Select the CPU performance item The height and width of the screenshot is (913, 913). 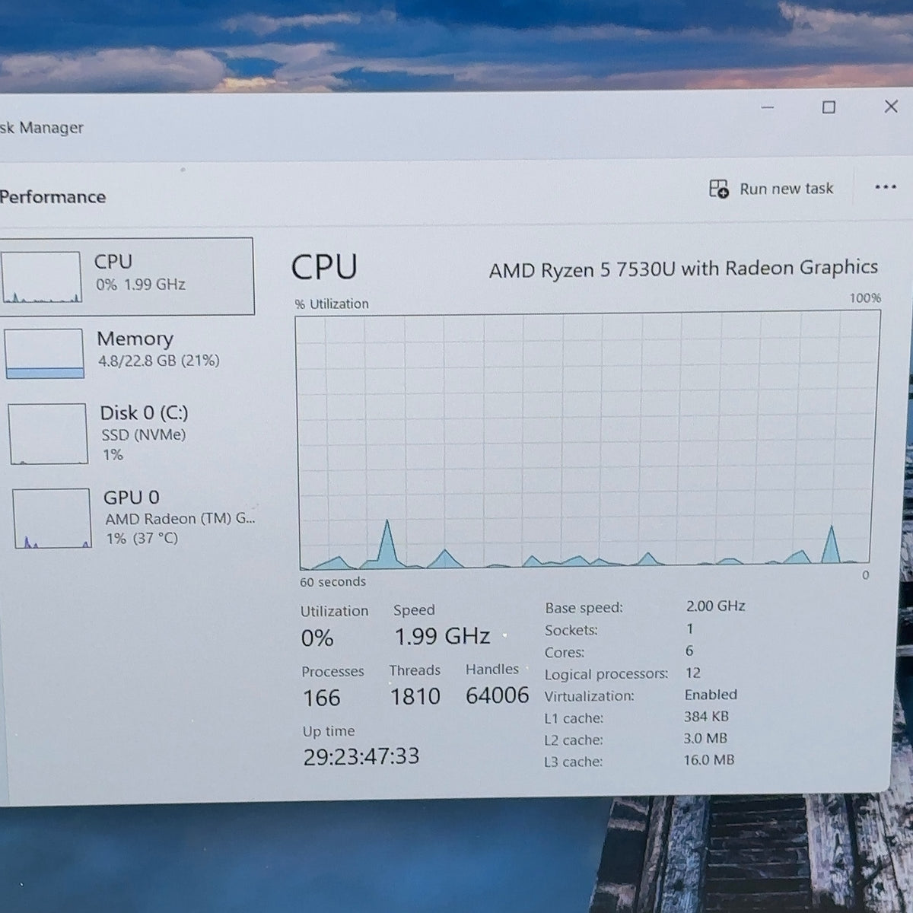tap(126, 275)
